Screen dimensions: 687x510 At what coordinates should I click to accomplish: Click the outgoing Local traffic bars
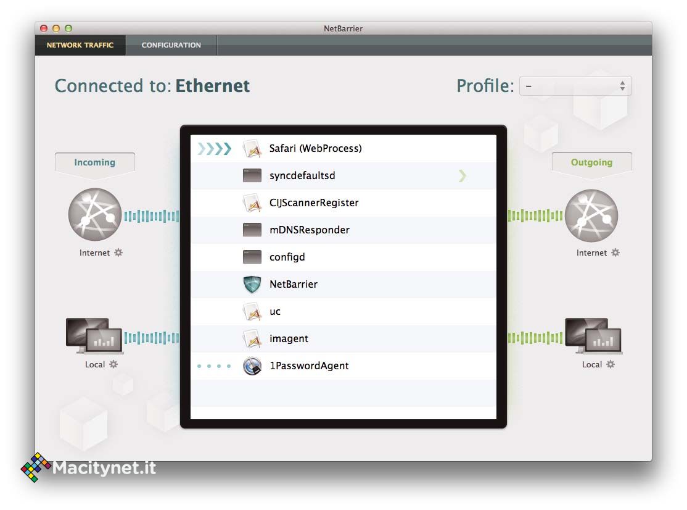coord(535,338)
